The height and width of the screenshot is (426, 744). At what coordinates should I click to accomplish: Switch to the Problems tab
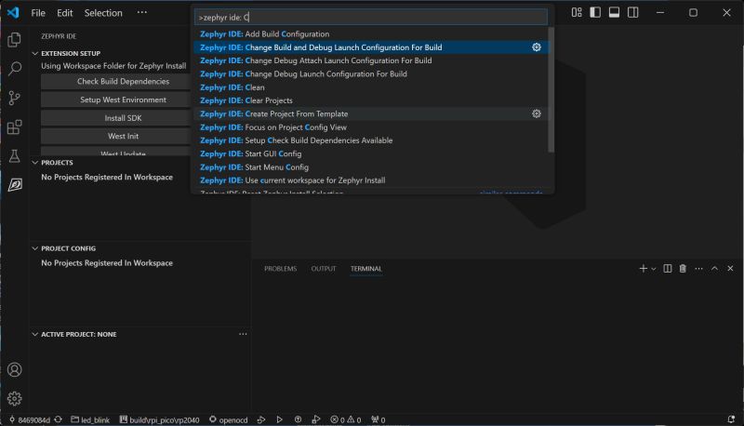coord(281,269)
